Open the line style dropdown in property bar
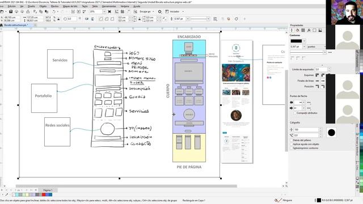The width and height of the screenshot is (363, 204). [x=208, y=19]
